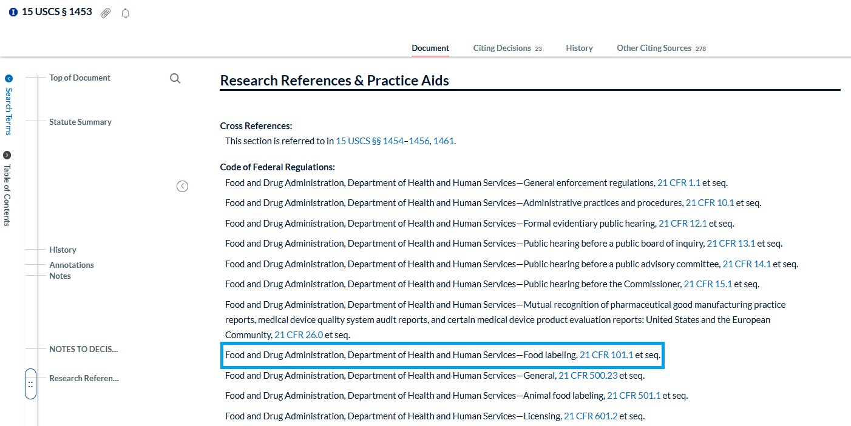The height and width of the screenshot is (426, 851).
Task: Jump to Statute Summary in document outline
Action: point(80,122)
